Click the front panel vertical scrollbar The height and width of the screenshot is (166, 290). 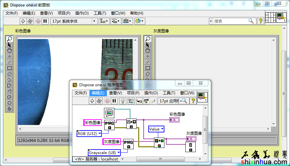click(x=284, y=93)
